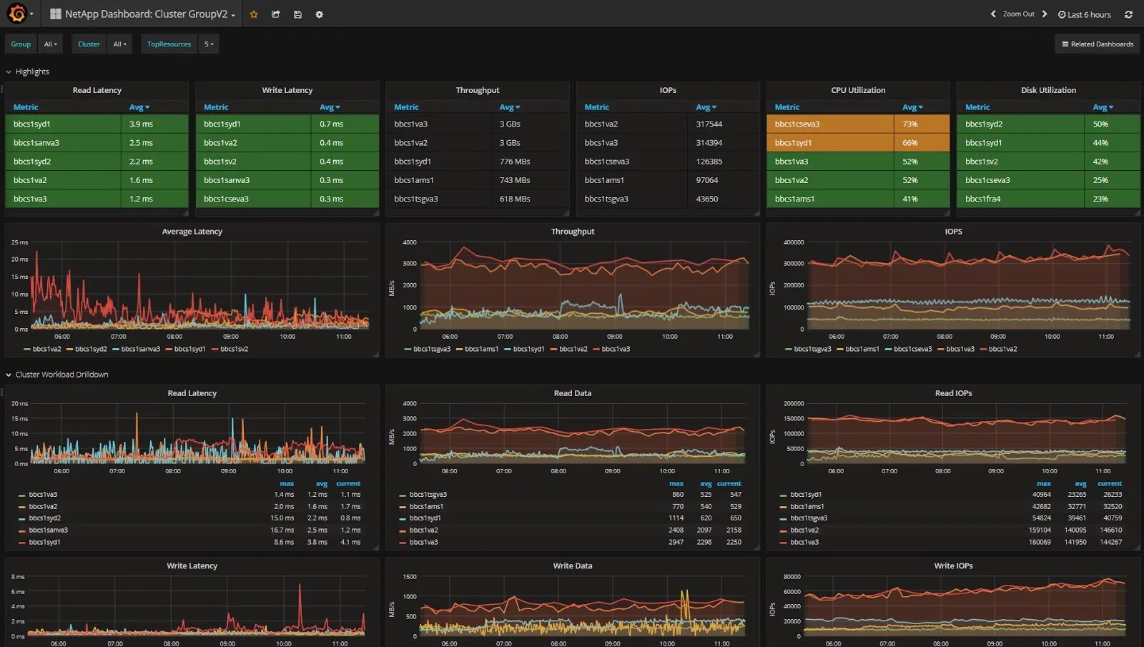Open the CPU Utilization panel title menu

click(x=858, y=90)
